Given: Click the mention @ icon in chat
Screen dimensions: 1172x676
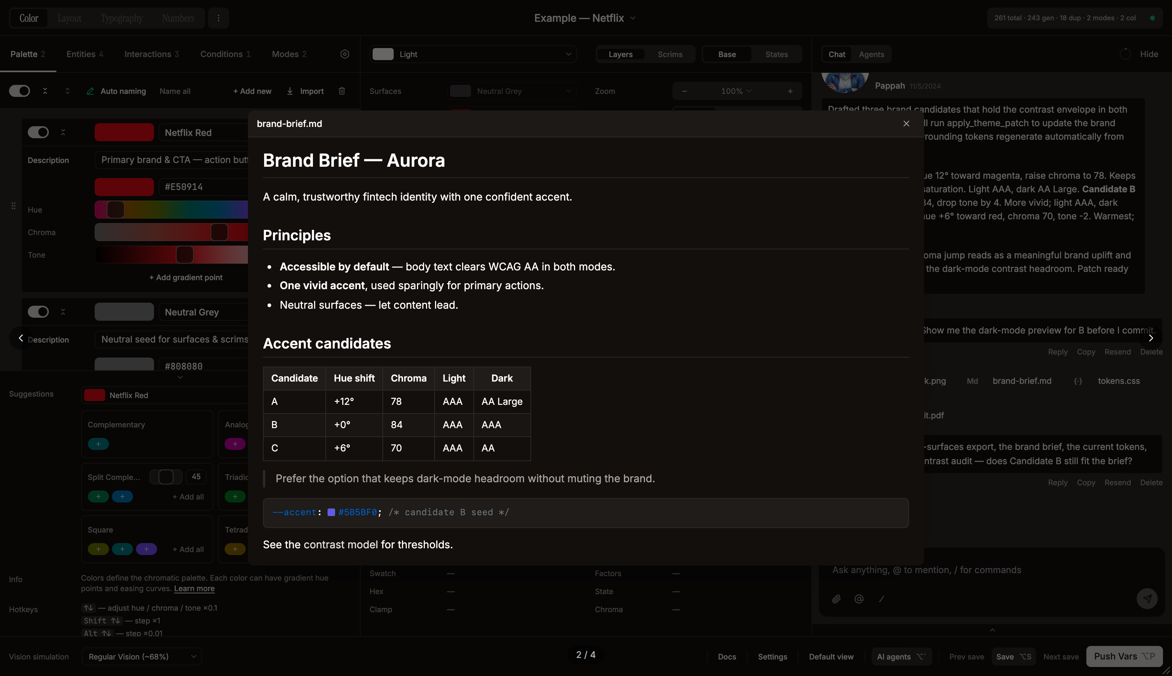Looking at the screenshot, I should tap(859, 599).
